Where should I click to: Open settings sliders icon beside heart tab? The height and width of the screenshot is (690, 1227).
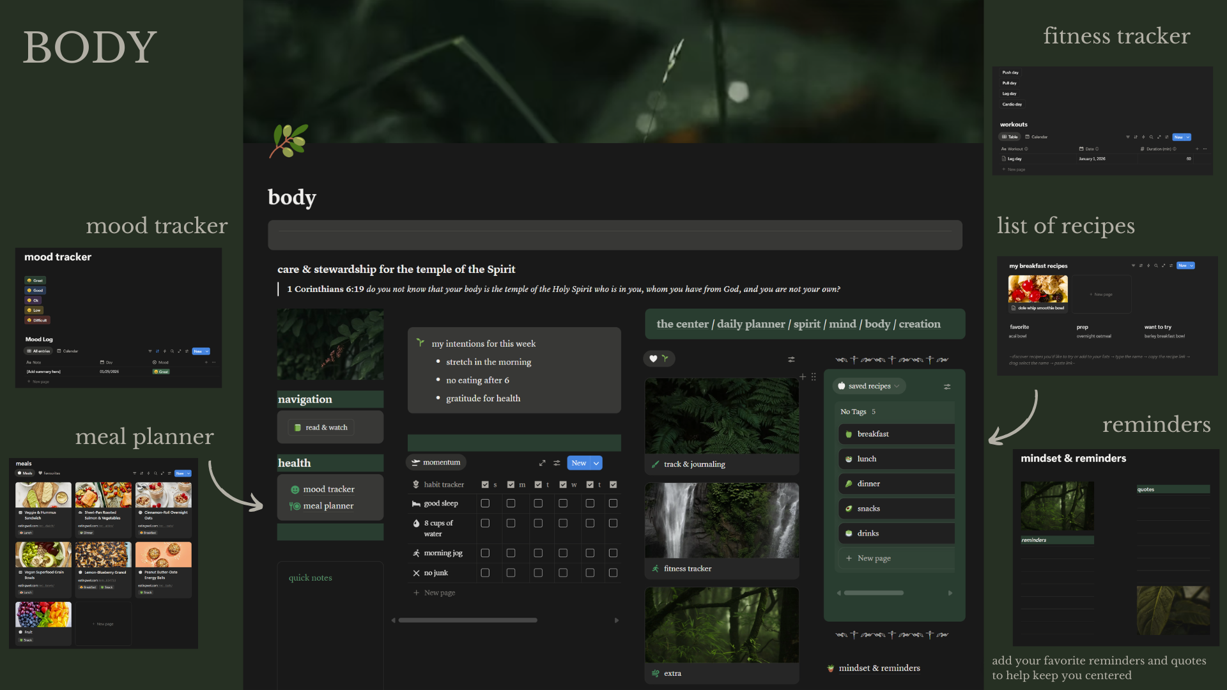pyautogui.click(x=791, y=360)
